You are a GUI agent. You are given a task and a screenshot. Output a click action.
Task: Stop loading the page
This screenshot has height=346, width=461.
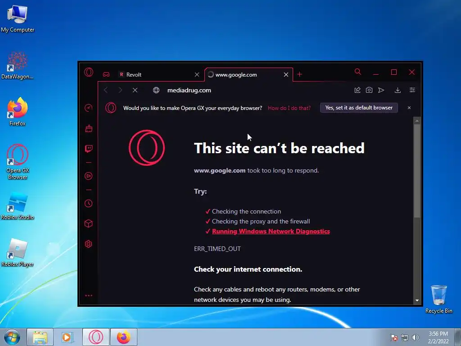tap(135, 90)
